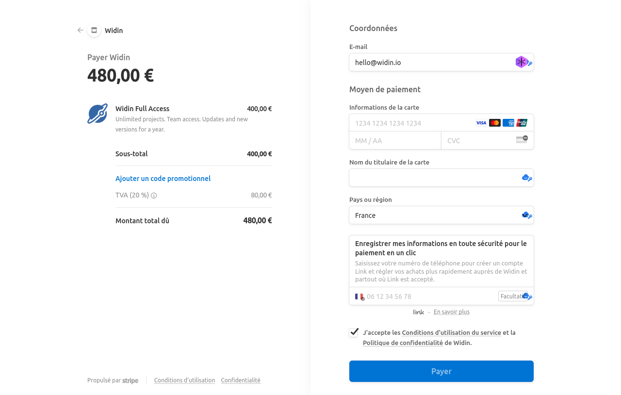Open the Pays ou région dropdown

[441, 215]
